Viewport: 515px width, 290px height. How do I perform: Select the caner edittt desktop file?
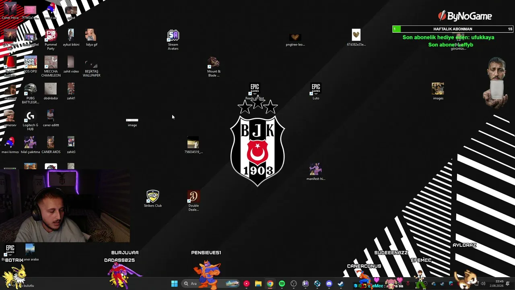(51, 119)
